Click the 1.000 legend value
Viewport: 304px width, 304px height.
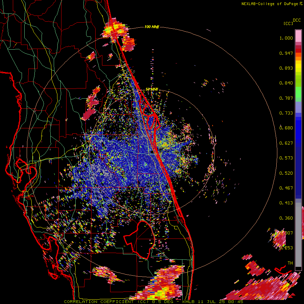click(x=286, y=38)
